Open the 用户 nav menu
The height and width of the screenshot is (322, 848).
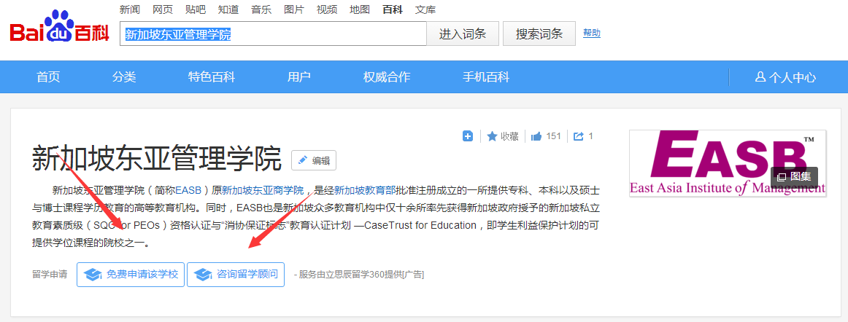[x=299, y=76]
